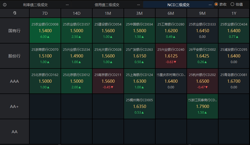The width and height of the screenshot is (250, 145).
Task: Click the 1M column header
Action: point(108,13)
